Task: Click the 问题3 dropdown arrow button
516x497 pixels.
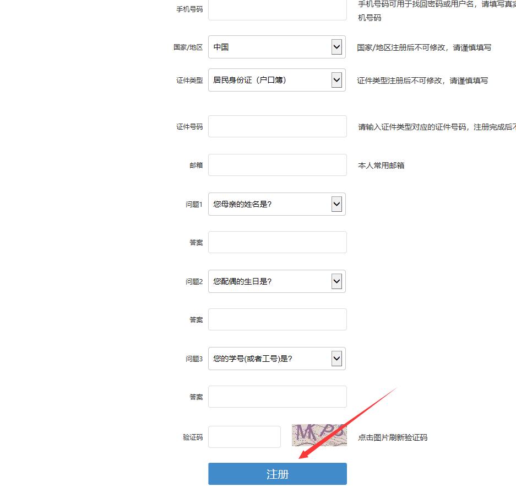Action: tap(336, 359)
